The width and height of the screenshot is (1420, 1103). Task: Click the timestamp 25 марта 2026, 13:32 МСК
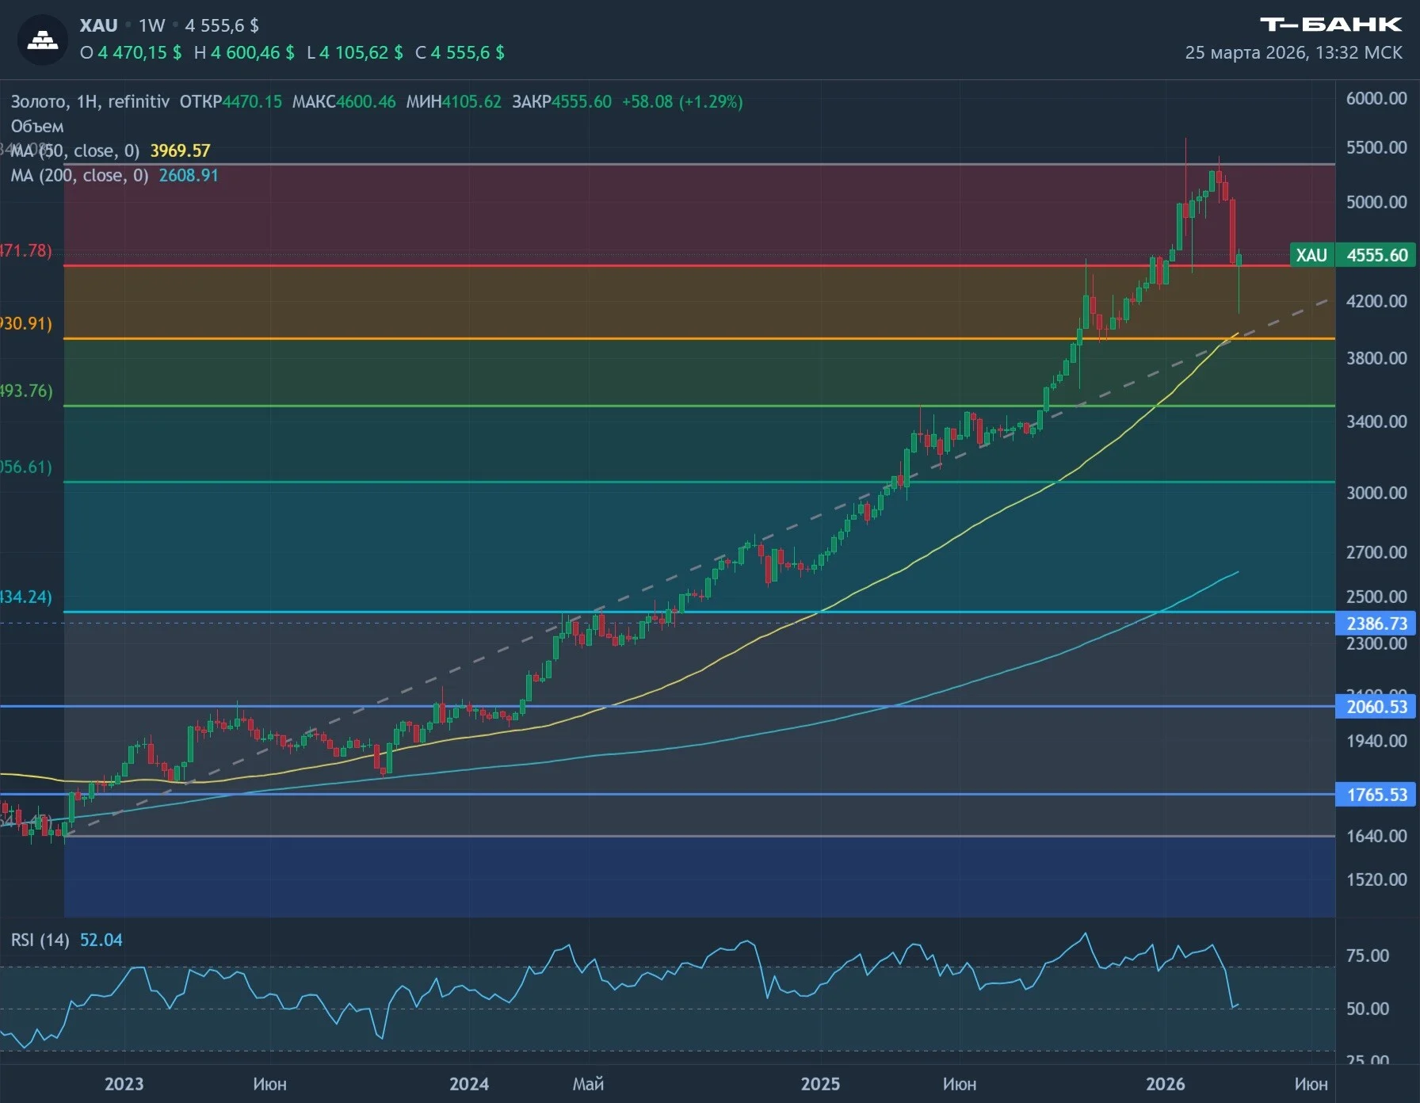click(x=1293, y=52)
